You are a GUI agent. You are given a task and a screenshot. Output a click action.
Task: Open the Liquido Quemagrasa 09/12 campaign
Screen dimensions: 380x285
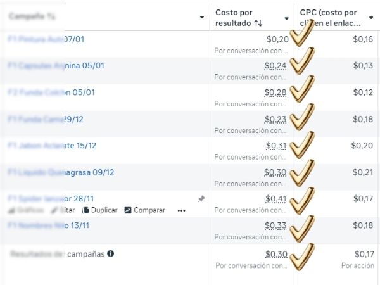(x=60, y=172)
